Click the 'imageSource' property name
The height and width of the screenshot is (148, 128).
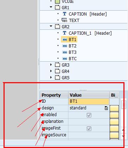pos(54,135)
